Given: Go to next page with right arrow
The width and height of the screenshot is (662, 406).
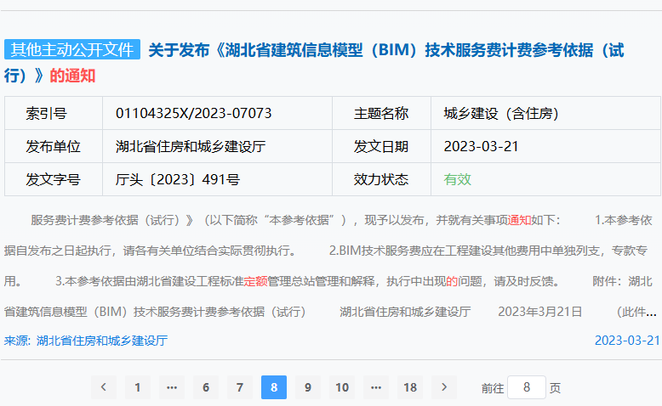Looking at the screenshot, I should point(444,387).
